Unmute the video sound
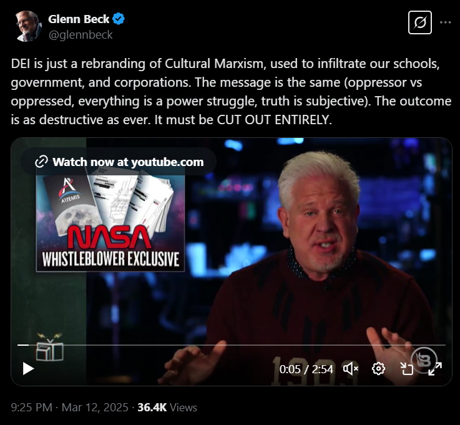460x425 pixels. [350, 369]
